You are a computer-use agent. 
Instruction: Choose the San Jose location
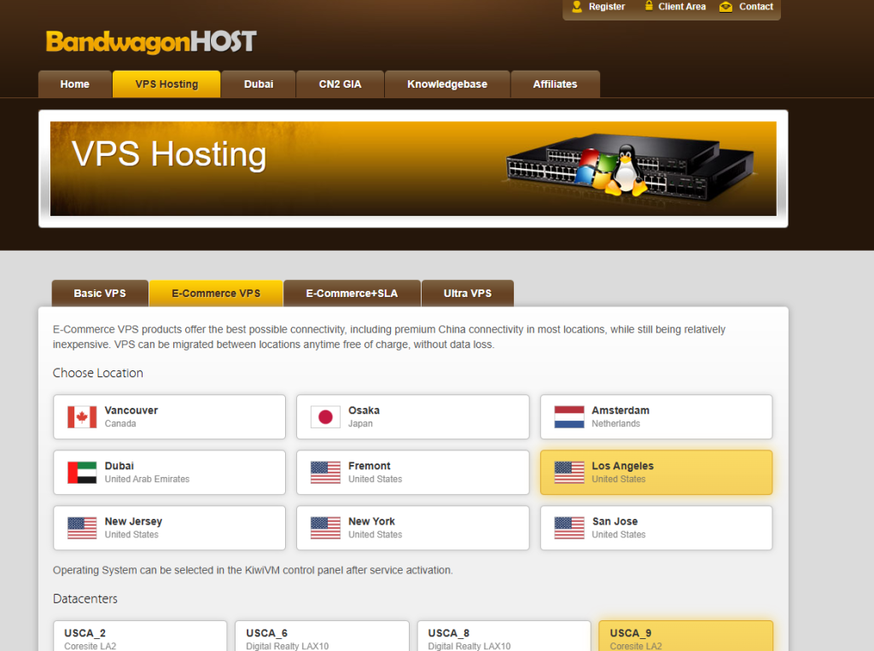pyautogui.click(x=655, y=528)
